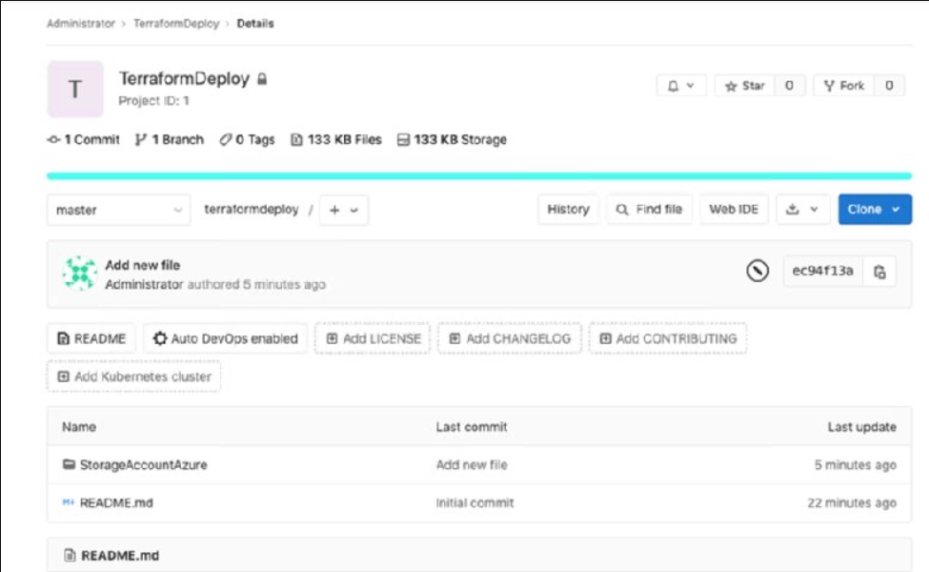Open README.md in the file list
This screenshot has width=929, height=572.
[x=116, y=503]
